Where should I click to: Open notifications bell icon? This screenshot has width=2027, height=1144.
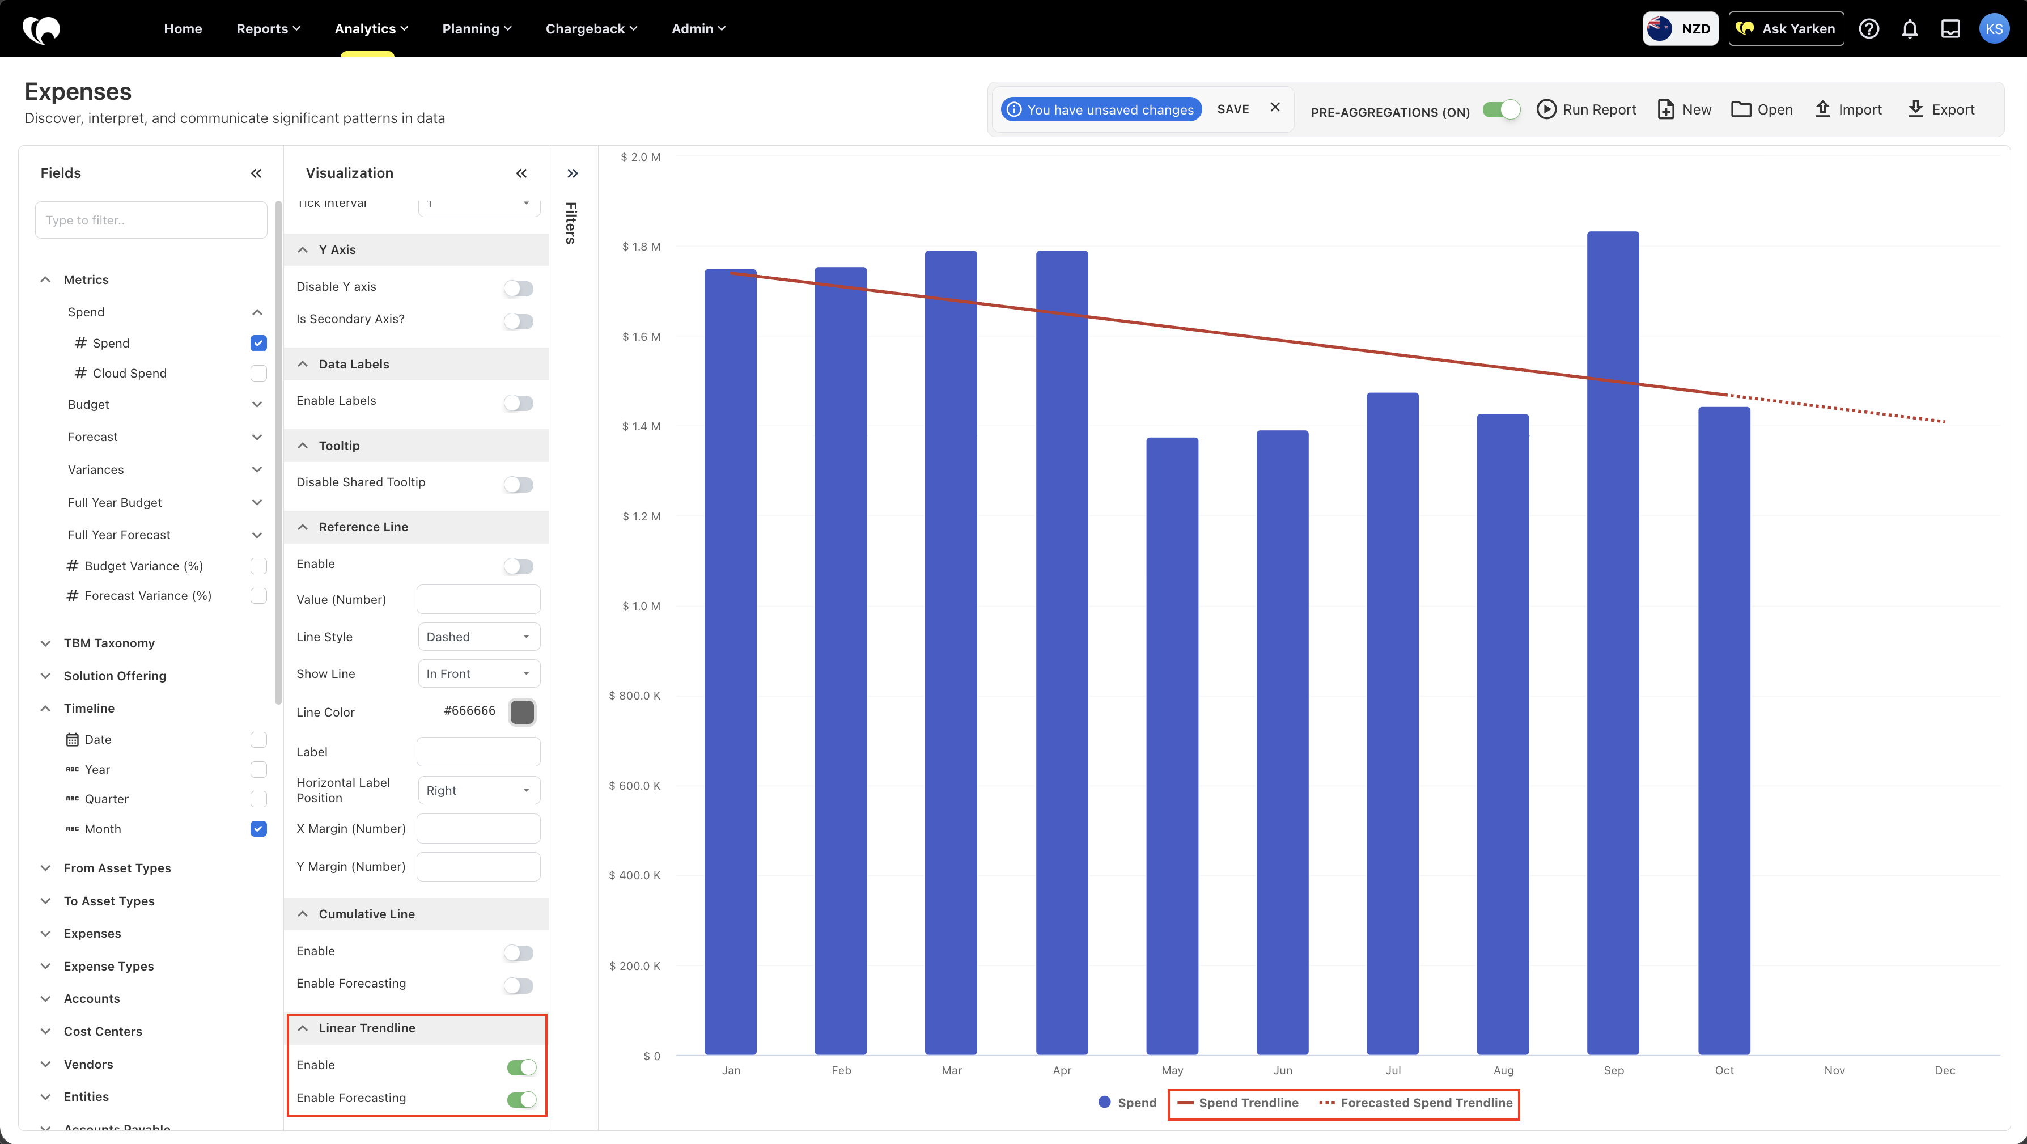click(x=1910, y=29)
